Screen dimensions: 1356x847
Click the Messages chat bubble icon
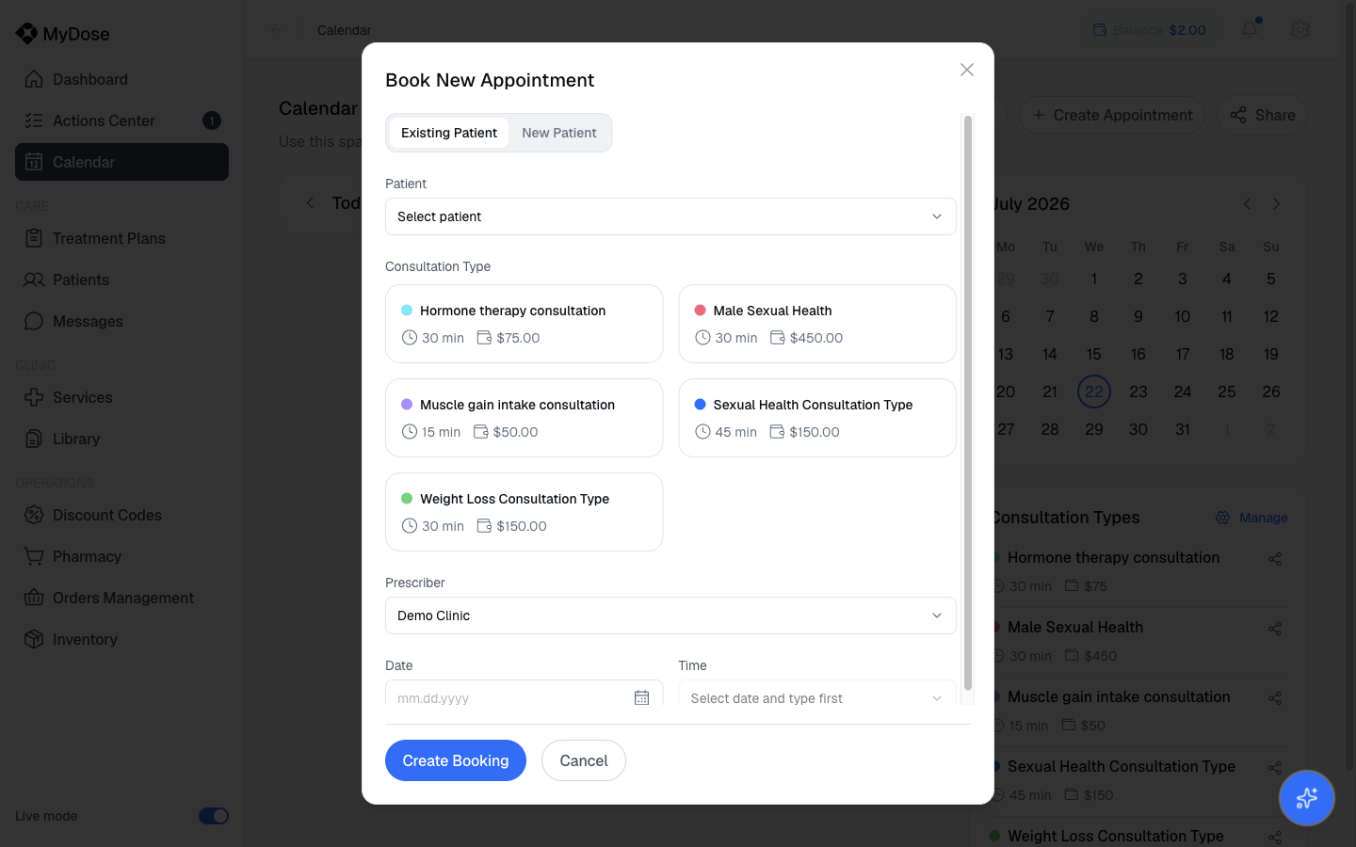click(34, 321)
